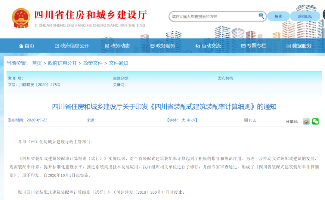Click the chat icon next to 互动交流
This screenshot has width=325, height=200.
click(x=198, y=46)
